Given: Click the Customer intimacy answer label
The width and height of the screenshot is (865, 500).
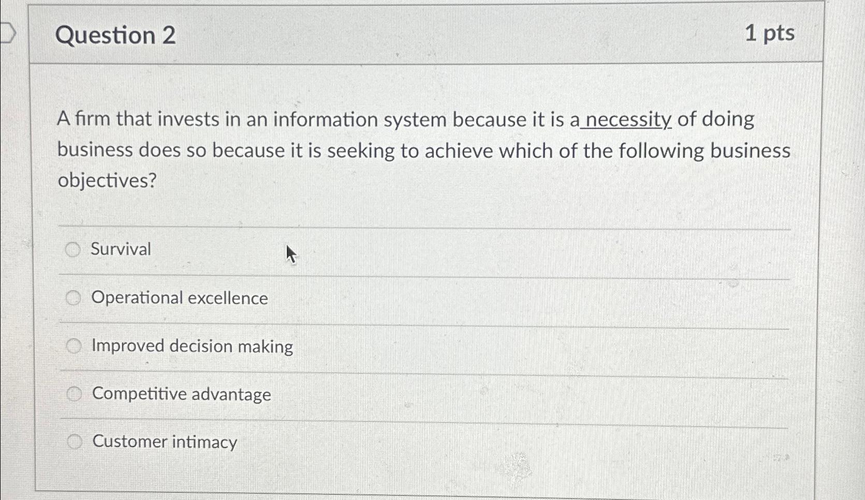Looking at the screenshot, I should tap(165, 442).
